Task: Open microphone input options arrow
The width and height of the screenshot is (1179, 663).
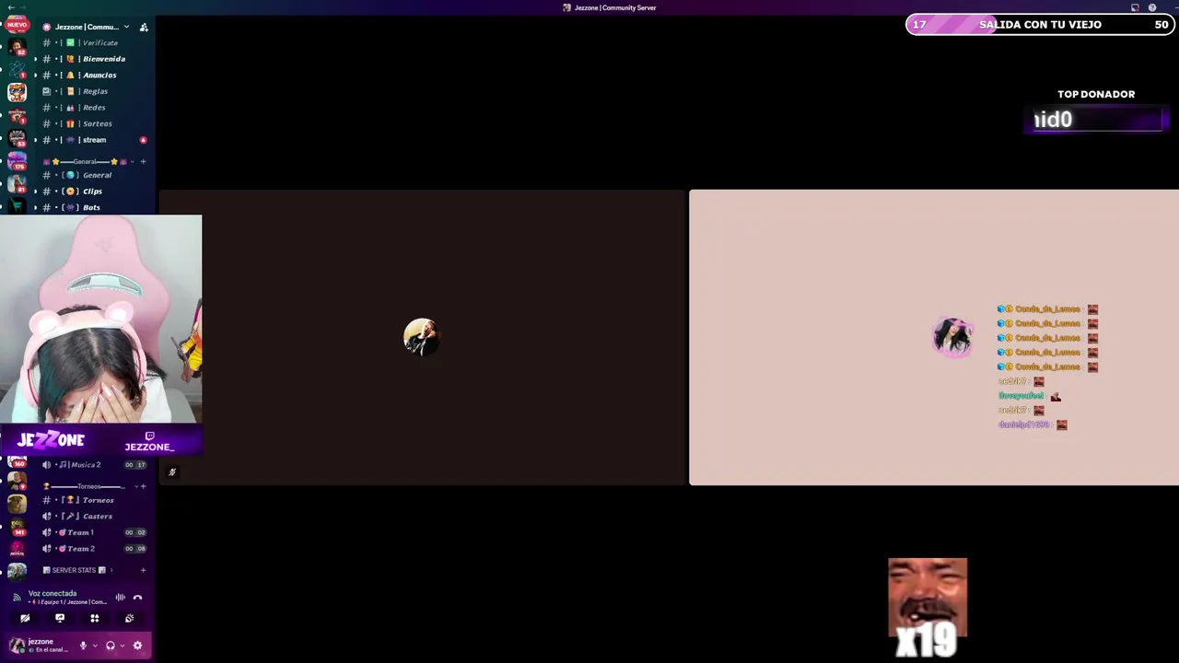Action: [94, 646]
